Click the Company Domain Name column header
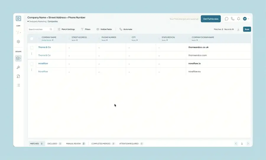The height and width of the screenshot is (160, 266). coord(203,37)
